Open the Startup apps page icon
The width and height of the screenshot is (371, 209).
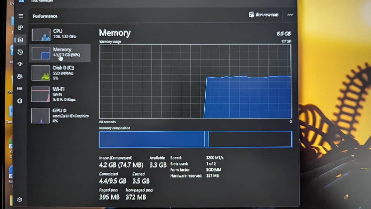pos(20,64)
